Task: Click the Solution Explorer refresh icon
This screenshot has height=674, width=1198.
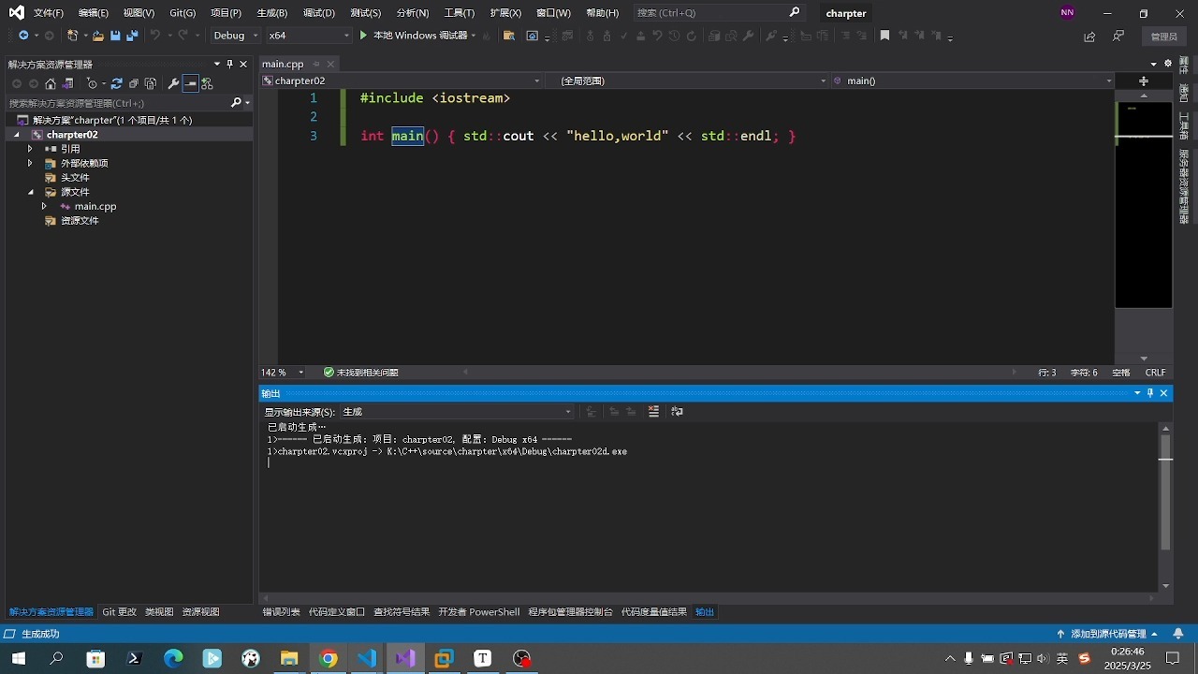Action: coord(117,83)
